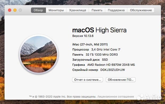
Task: Close the window with the red button
Action: pyautogui.click(x=10, y=10)
